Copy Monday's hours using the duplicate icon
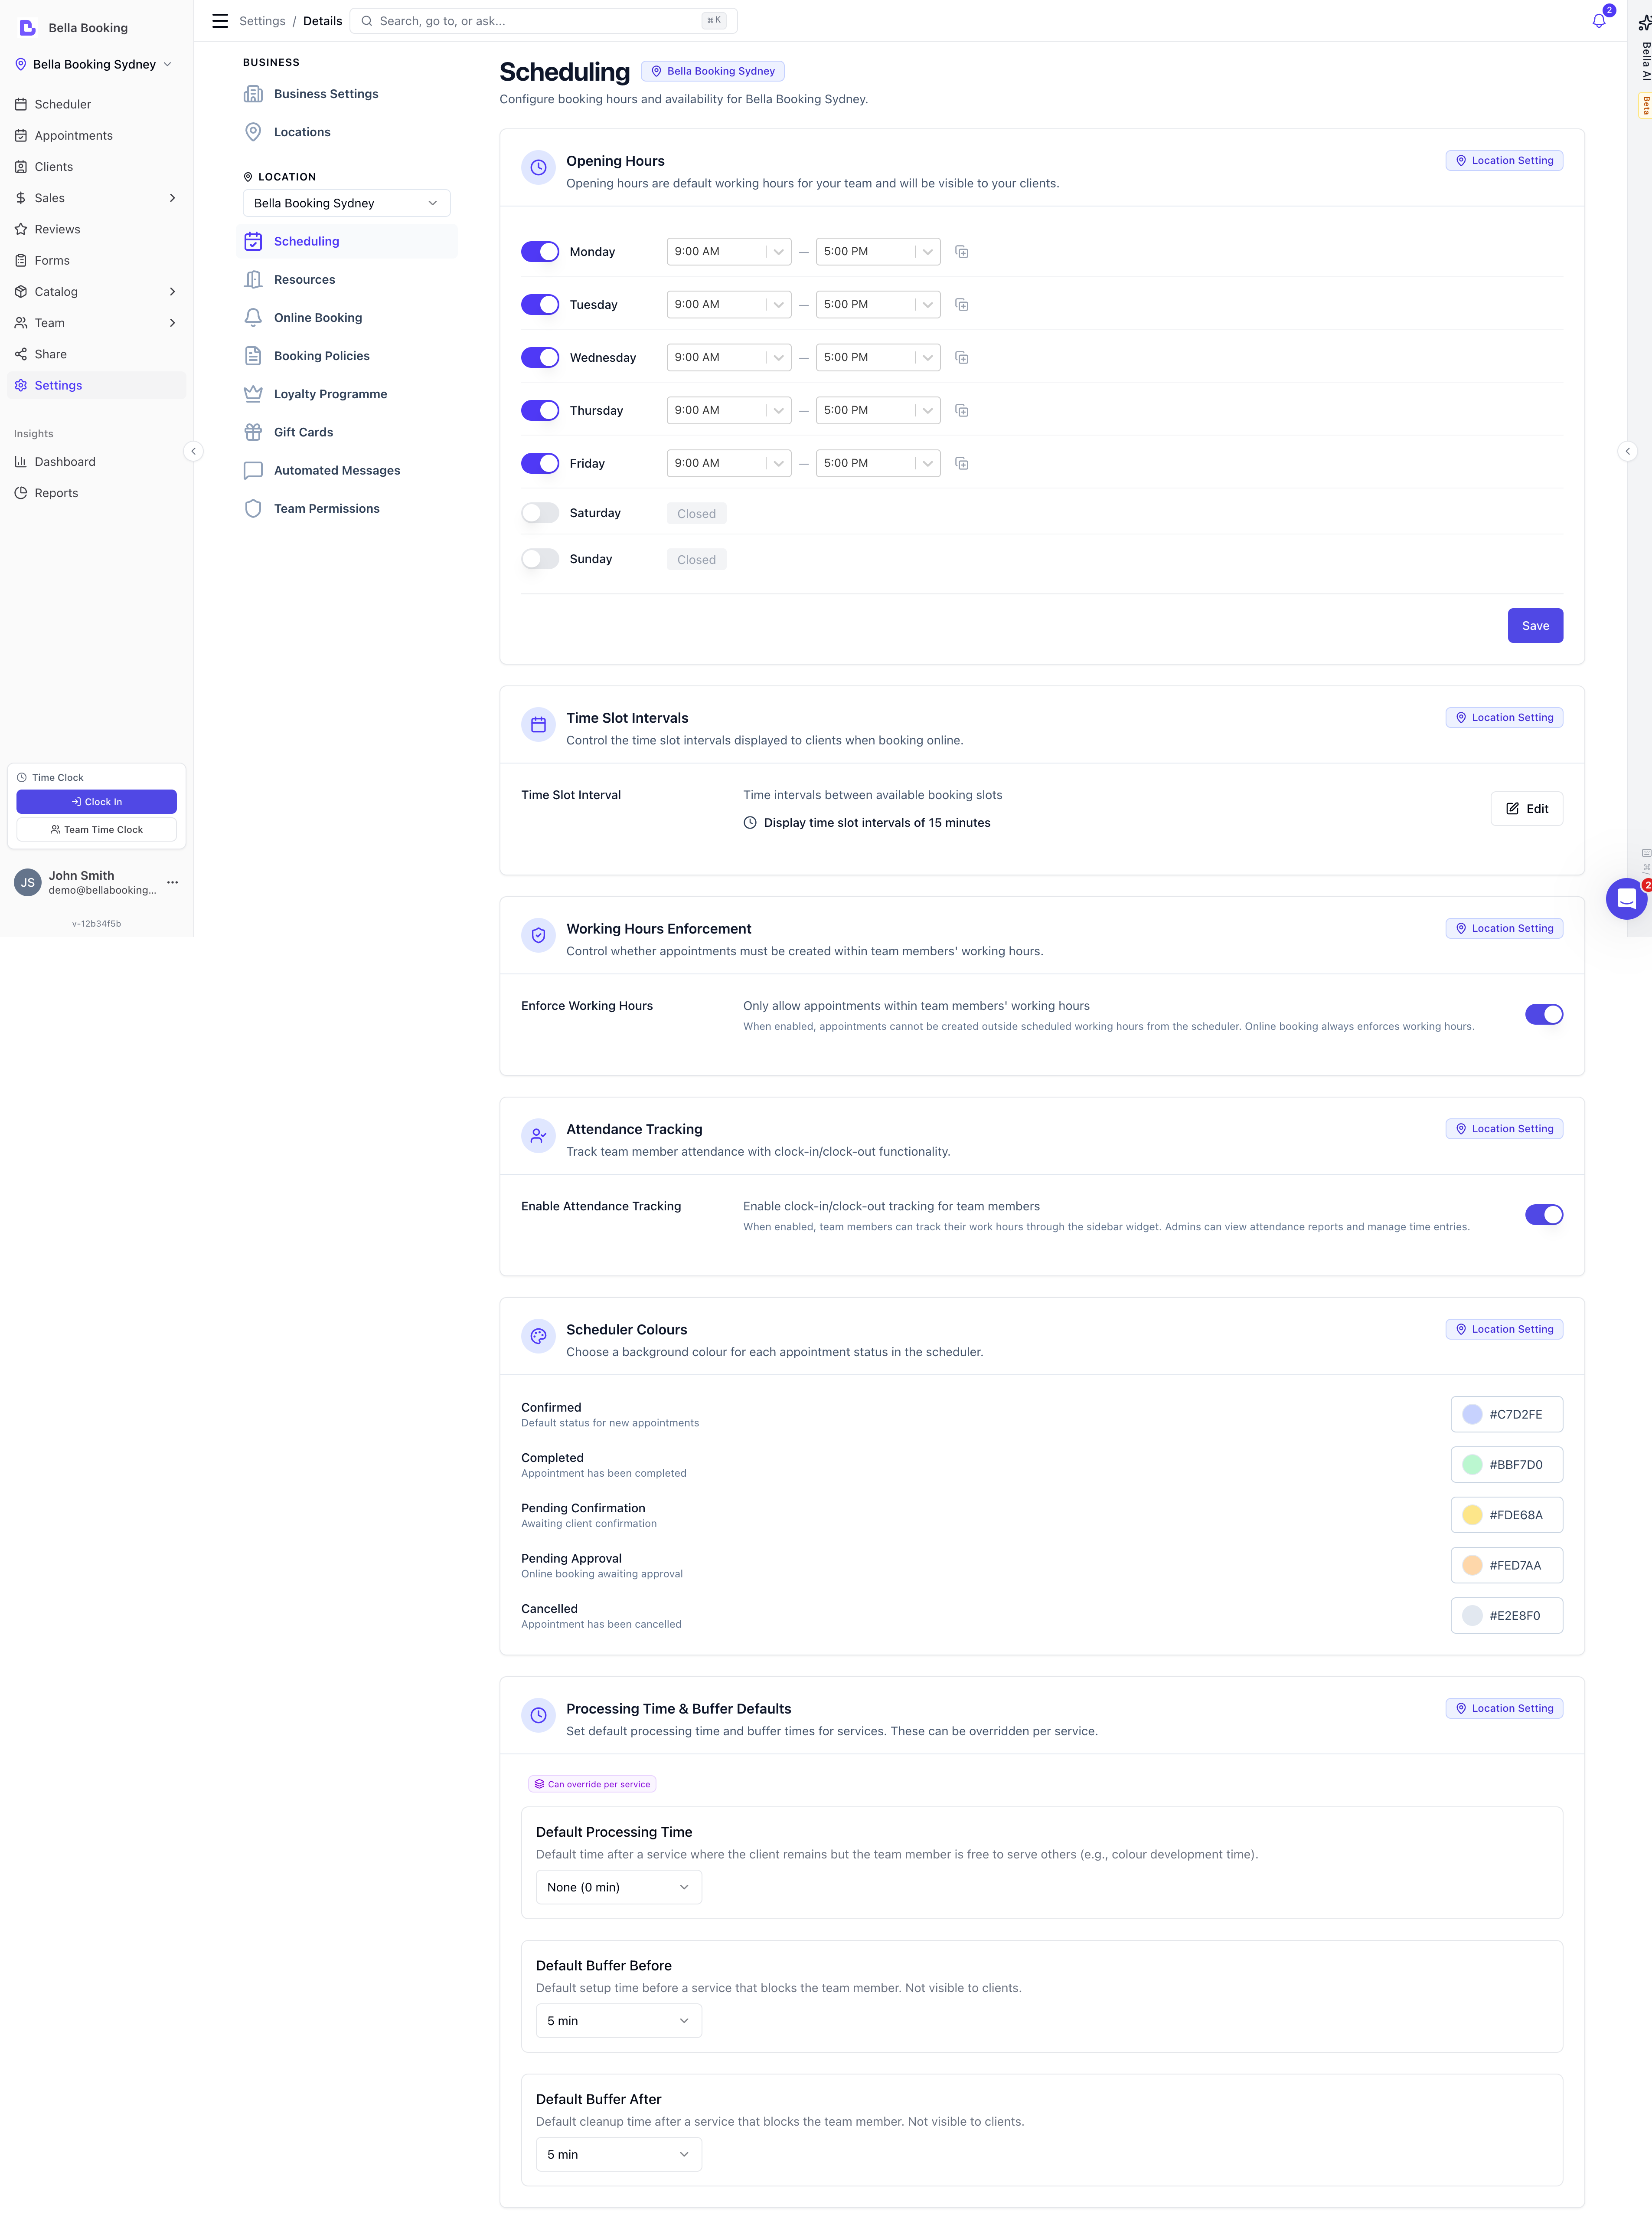1652x2222 pixels. (x=961, y=251)
